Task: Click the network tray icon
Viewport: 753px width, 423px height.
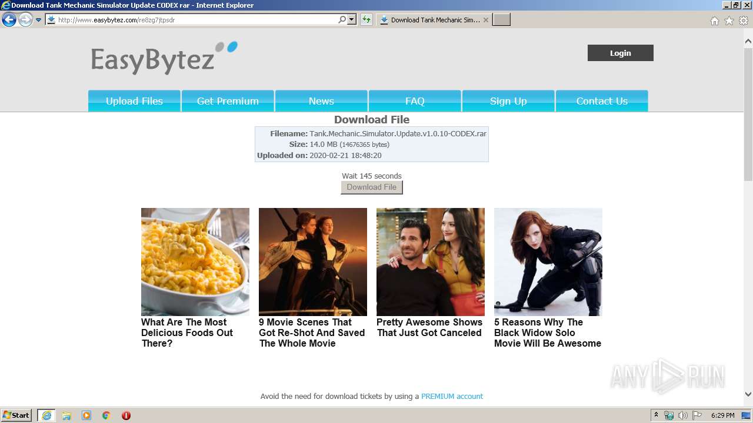Action: click(669, 415)
